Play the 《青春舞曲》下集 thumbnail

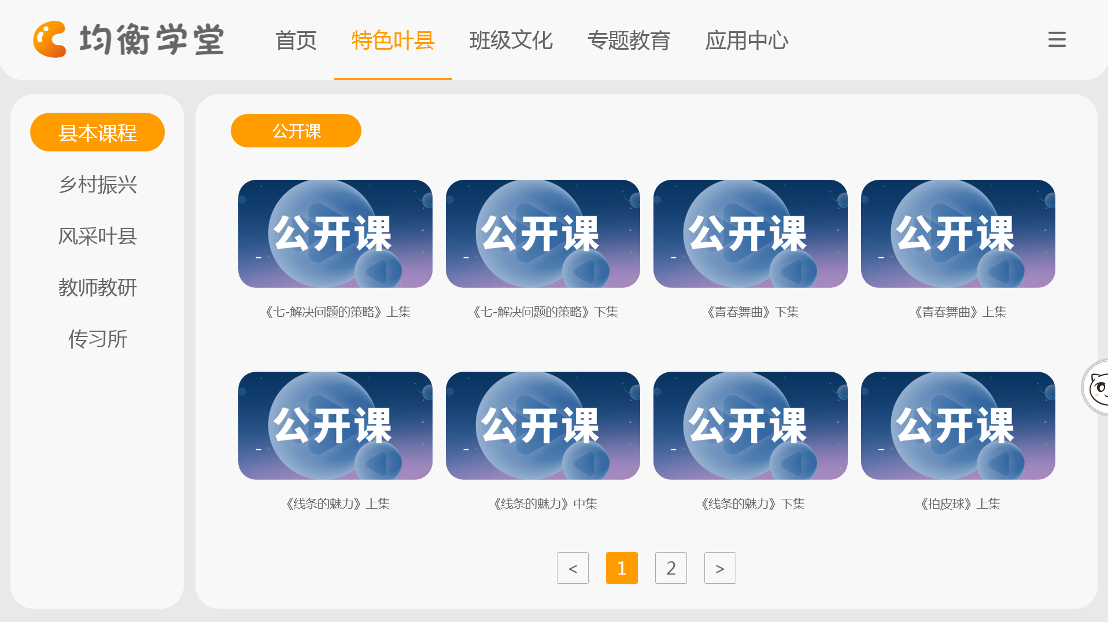pos(751,234)
